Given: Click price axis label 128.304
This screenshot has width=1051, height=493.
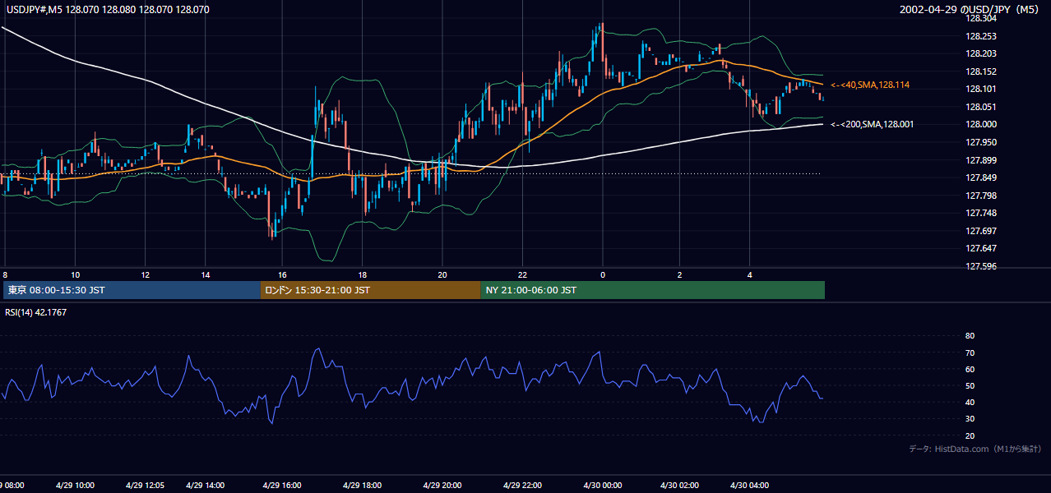Looking at the screenshot, I should 982,19.
